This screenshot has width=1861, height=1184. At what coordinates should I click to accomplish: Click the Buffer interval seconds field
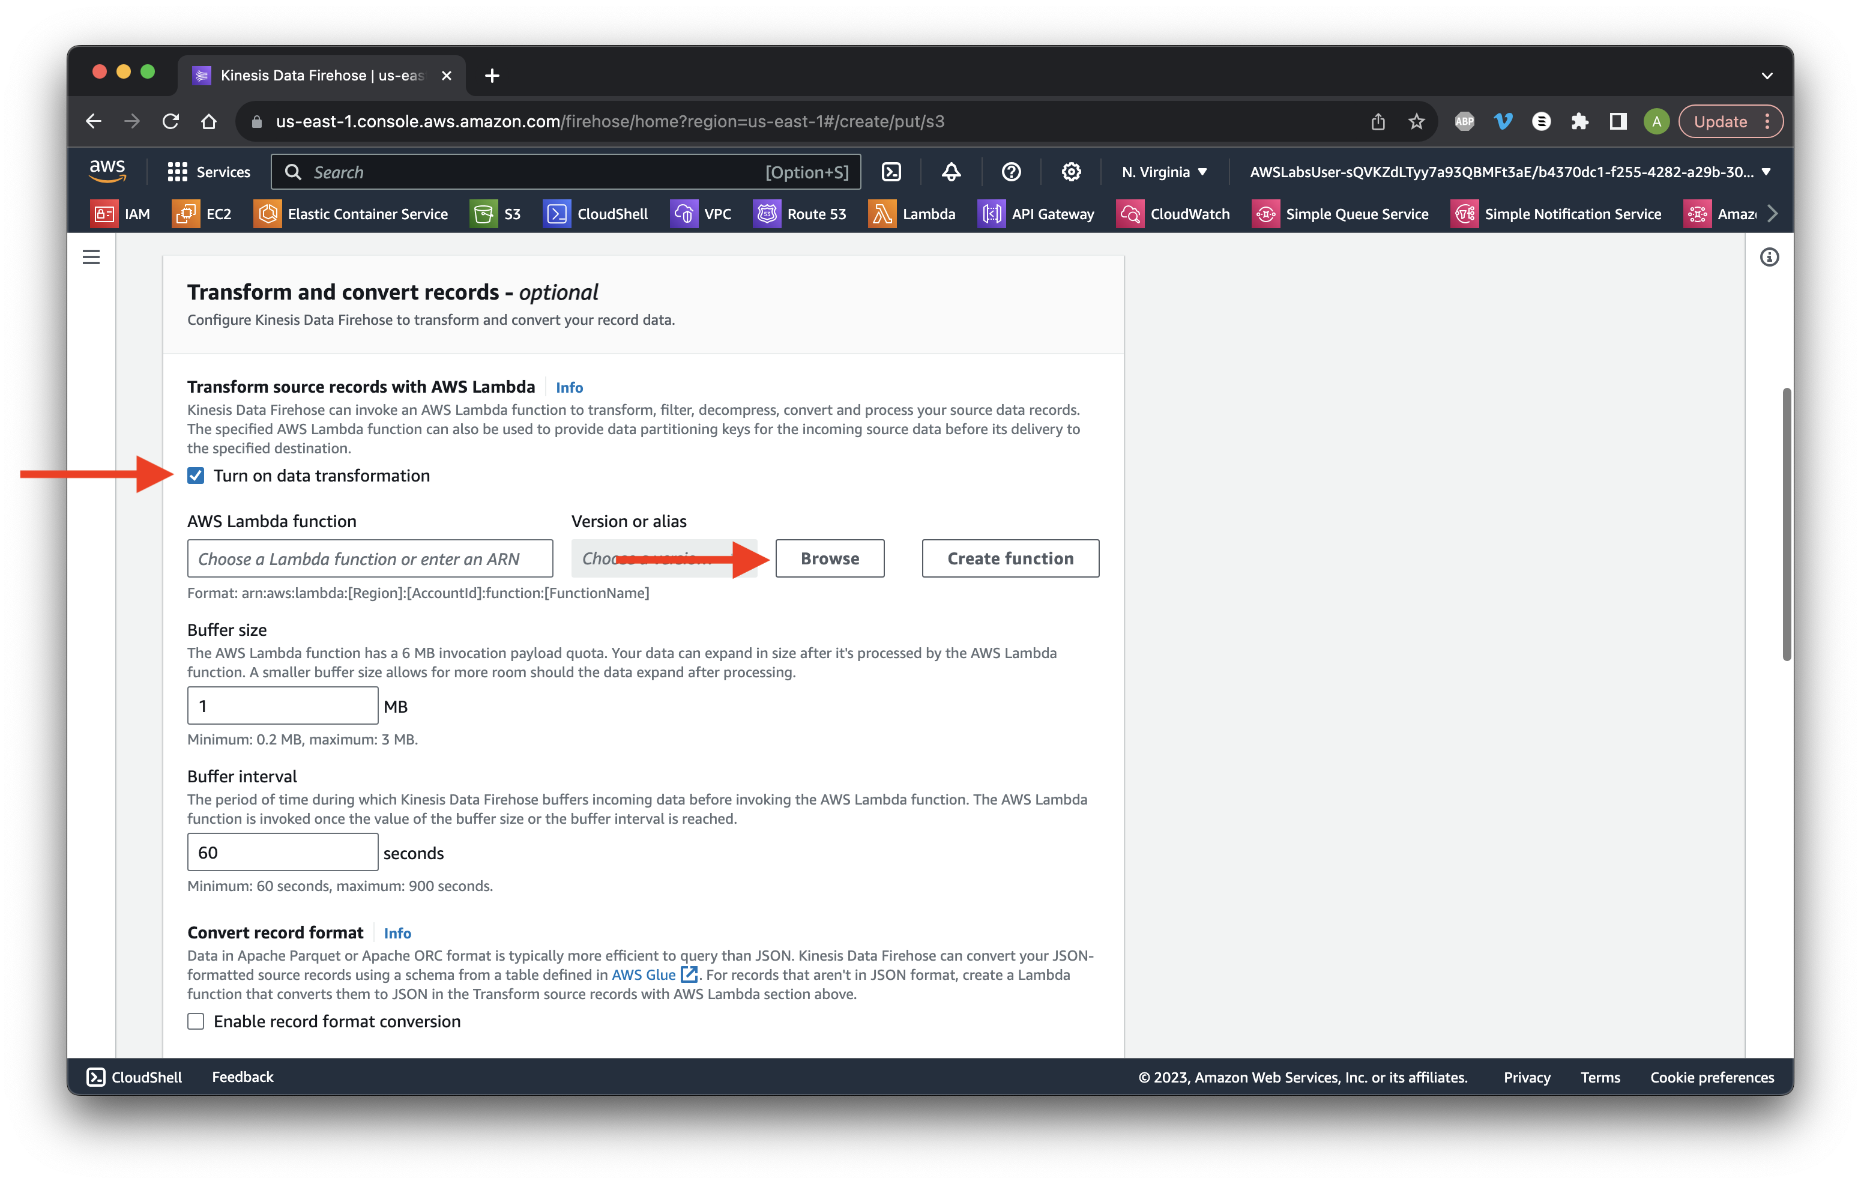[282, 852]
